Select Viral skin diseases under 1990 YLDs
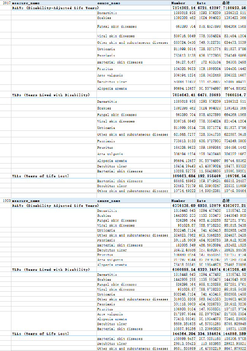This screenshot has height=351, width=247. pos(116,289)
